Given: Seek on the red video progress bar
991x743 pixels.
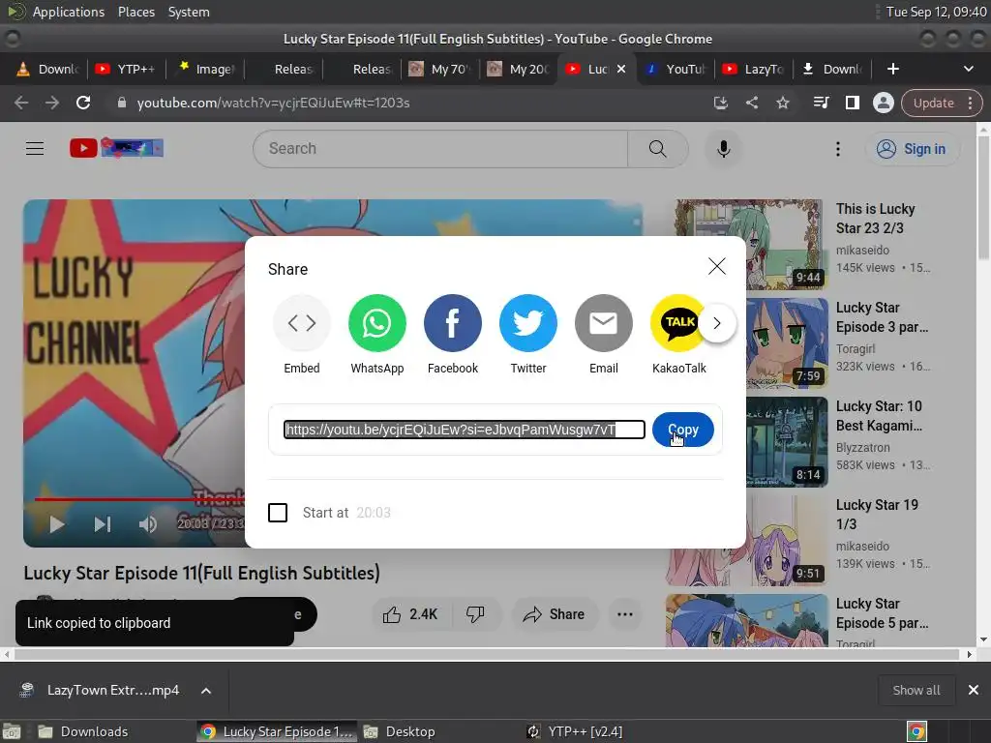Looking at the screenshot, I should tap(139, 499).
